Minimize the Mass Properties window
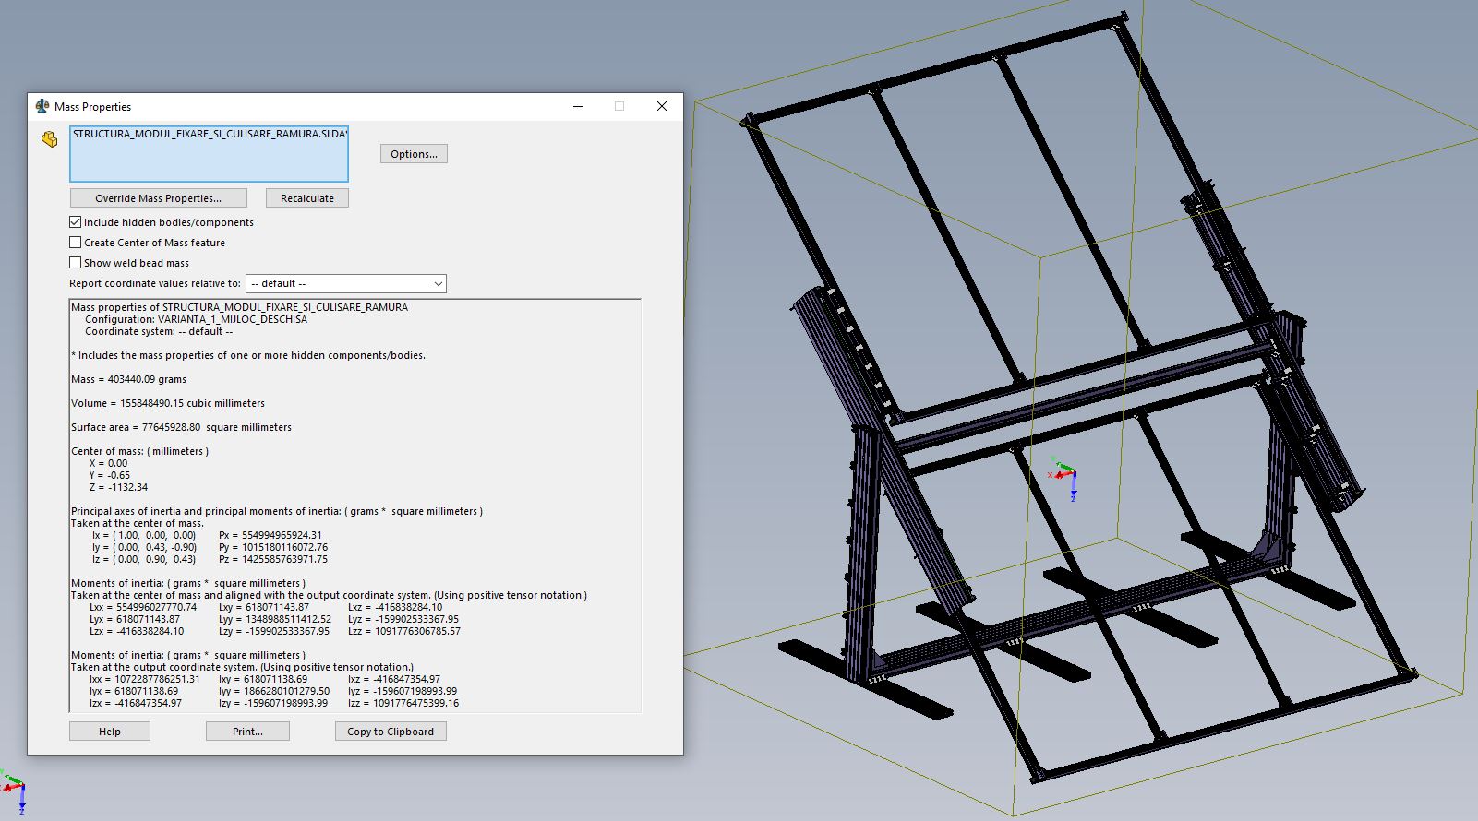The width and height of the screenshot is (1478, 821). click(x=578, y=106)
